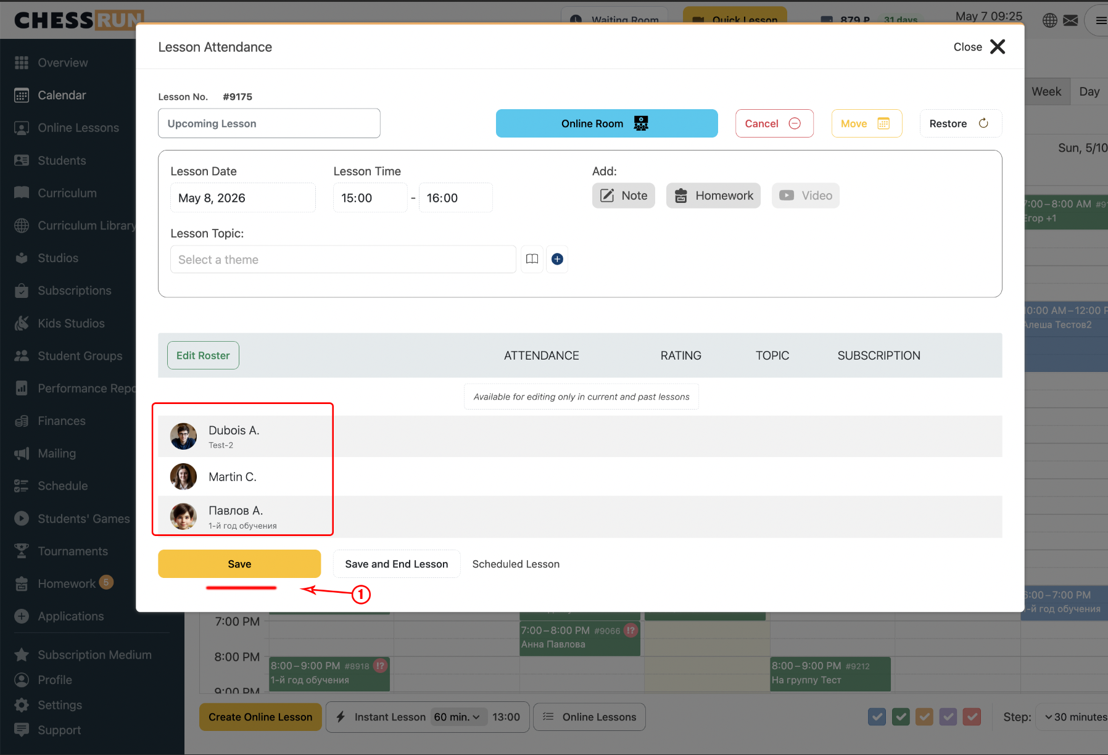Cancel the lesson with Cancel button
The image size is (1108, 755).
pyautogui.click(x=774, y=123)
